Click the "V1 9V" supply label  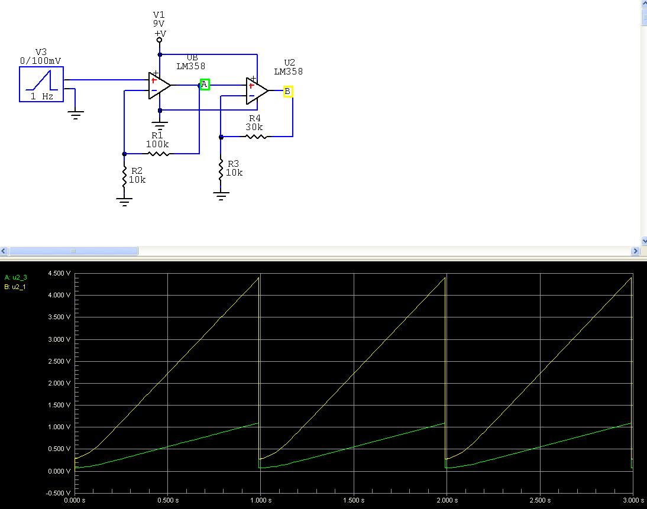159,19
